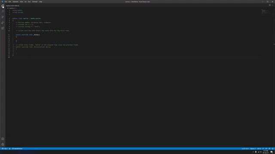275x154 pixels.
Task: Click the Ln/Col cursor position indicator
Action: 245,149
